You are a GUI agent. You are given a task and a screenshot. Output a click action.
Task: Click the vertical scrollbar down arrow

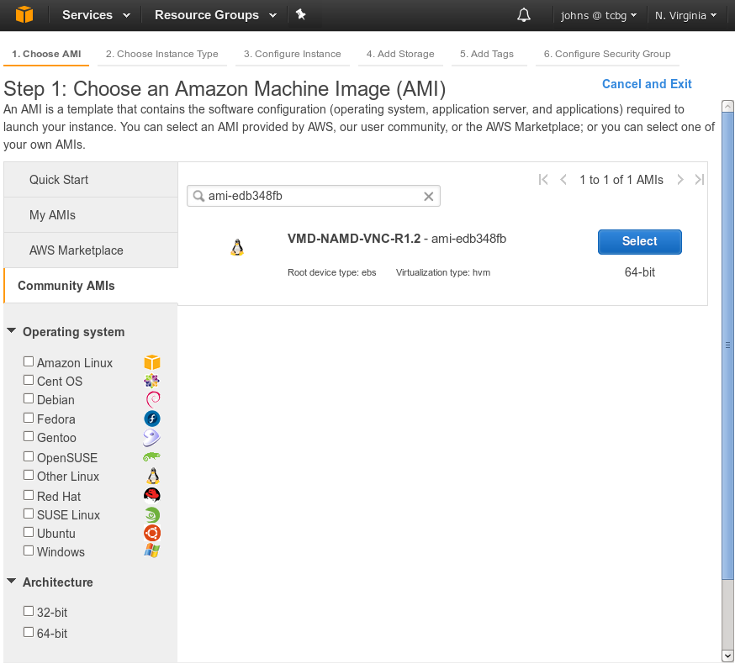727,656
